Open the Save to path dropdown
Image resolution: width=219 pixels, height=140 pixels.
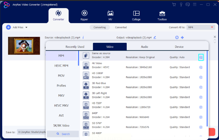pos(31,132)
